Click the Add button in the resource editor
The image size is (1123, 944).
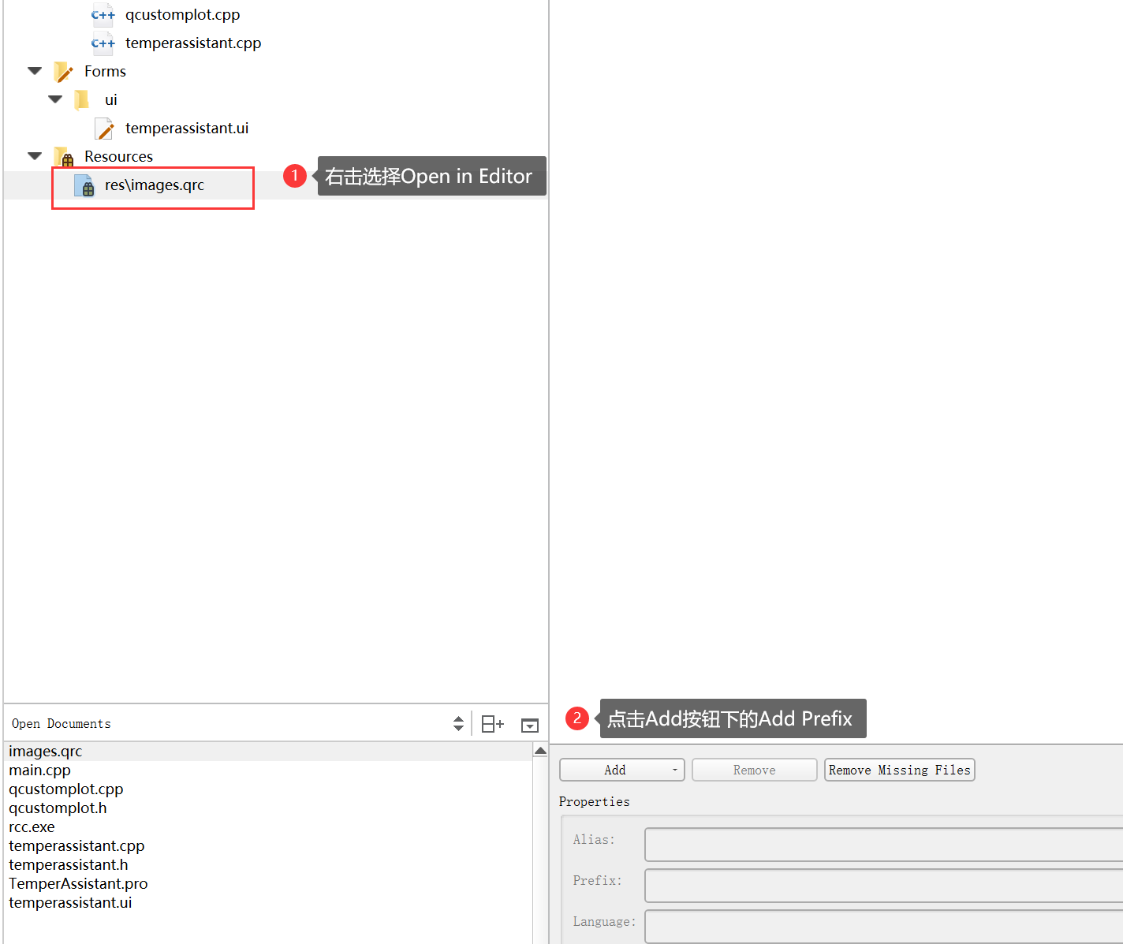pos(615,770)
